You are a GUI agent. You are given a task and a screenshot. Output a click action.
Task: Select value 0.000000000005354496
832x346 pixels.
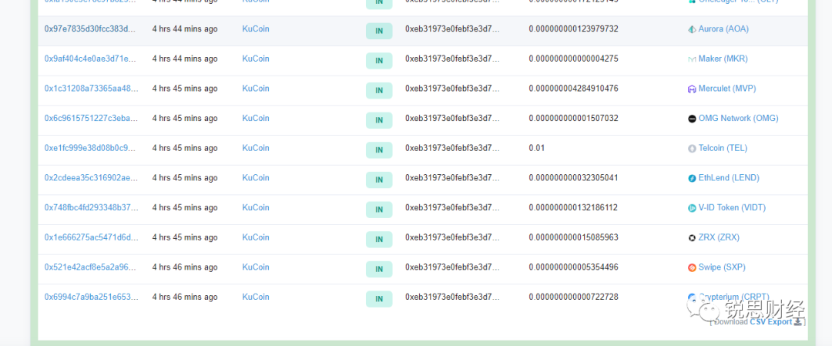[x=573, y=267]
